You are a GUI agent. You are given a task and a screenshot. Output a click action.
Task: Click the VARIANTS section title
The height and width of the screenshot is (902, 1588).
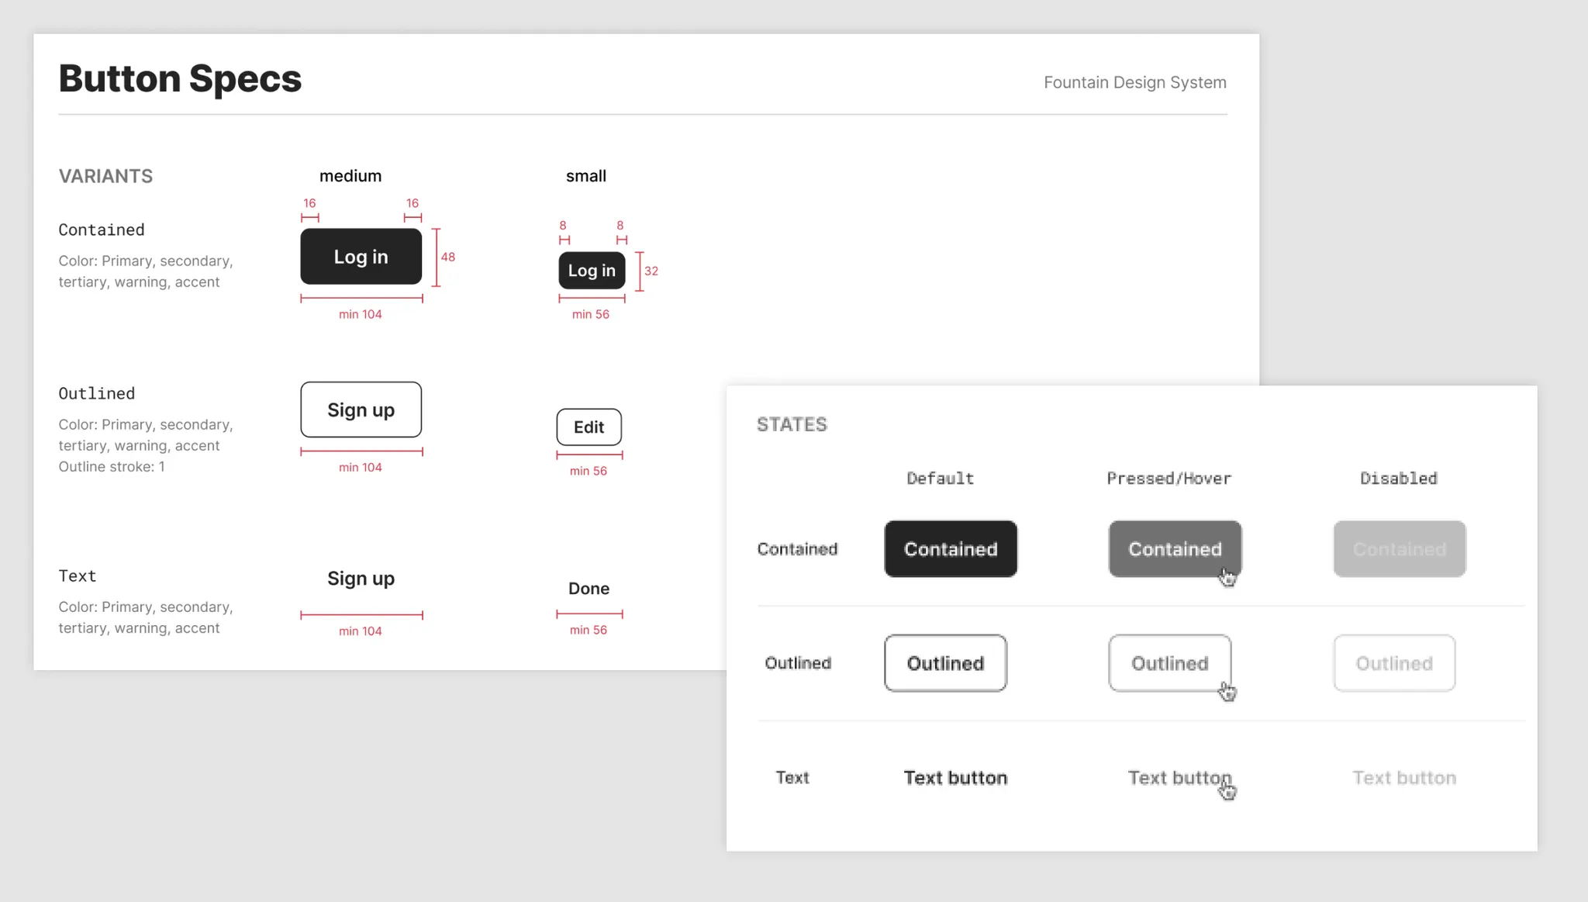coord(105,176)
